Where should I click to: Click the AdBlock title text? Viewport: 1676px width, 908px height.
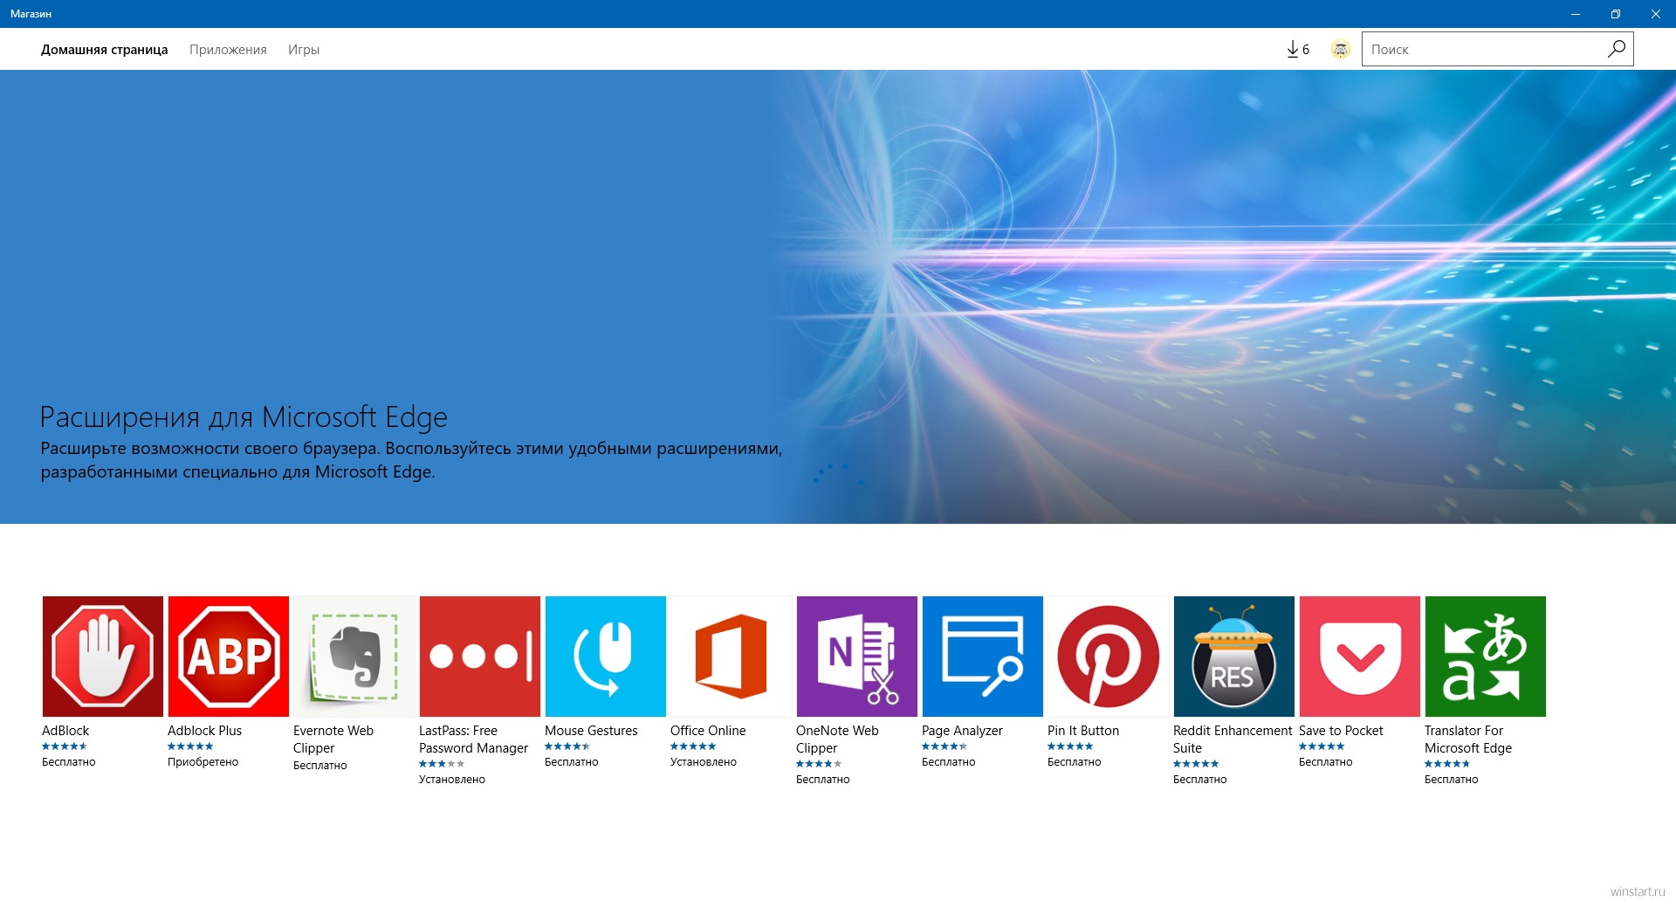(x=65, y=731)
